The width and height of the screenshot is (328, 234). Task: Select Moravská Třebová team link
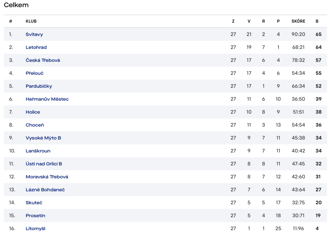tap(47, 177)
